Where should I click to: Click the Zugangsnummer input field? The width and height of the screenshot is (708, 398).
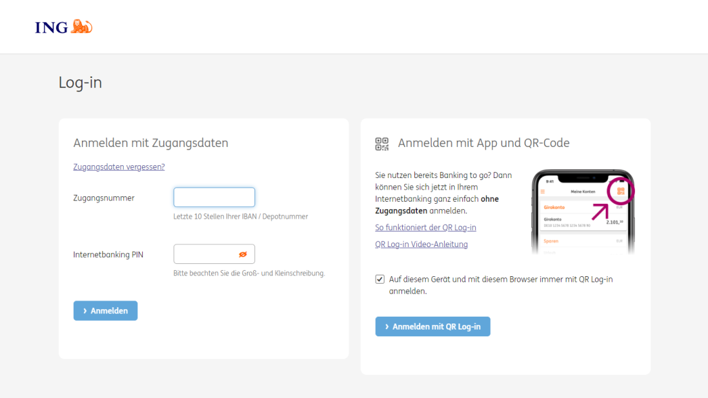coord(214,197)
